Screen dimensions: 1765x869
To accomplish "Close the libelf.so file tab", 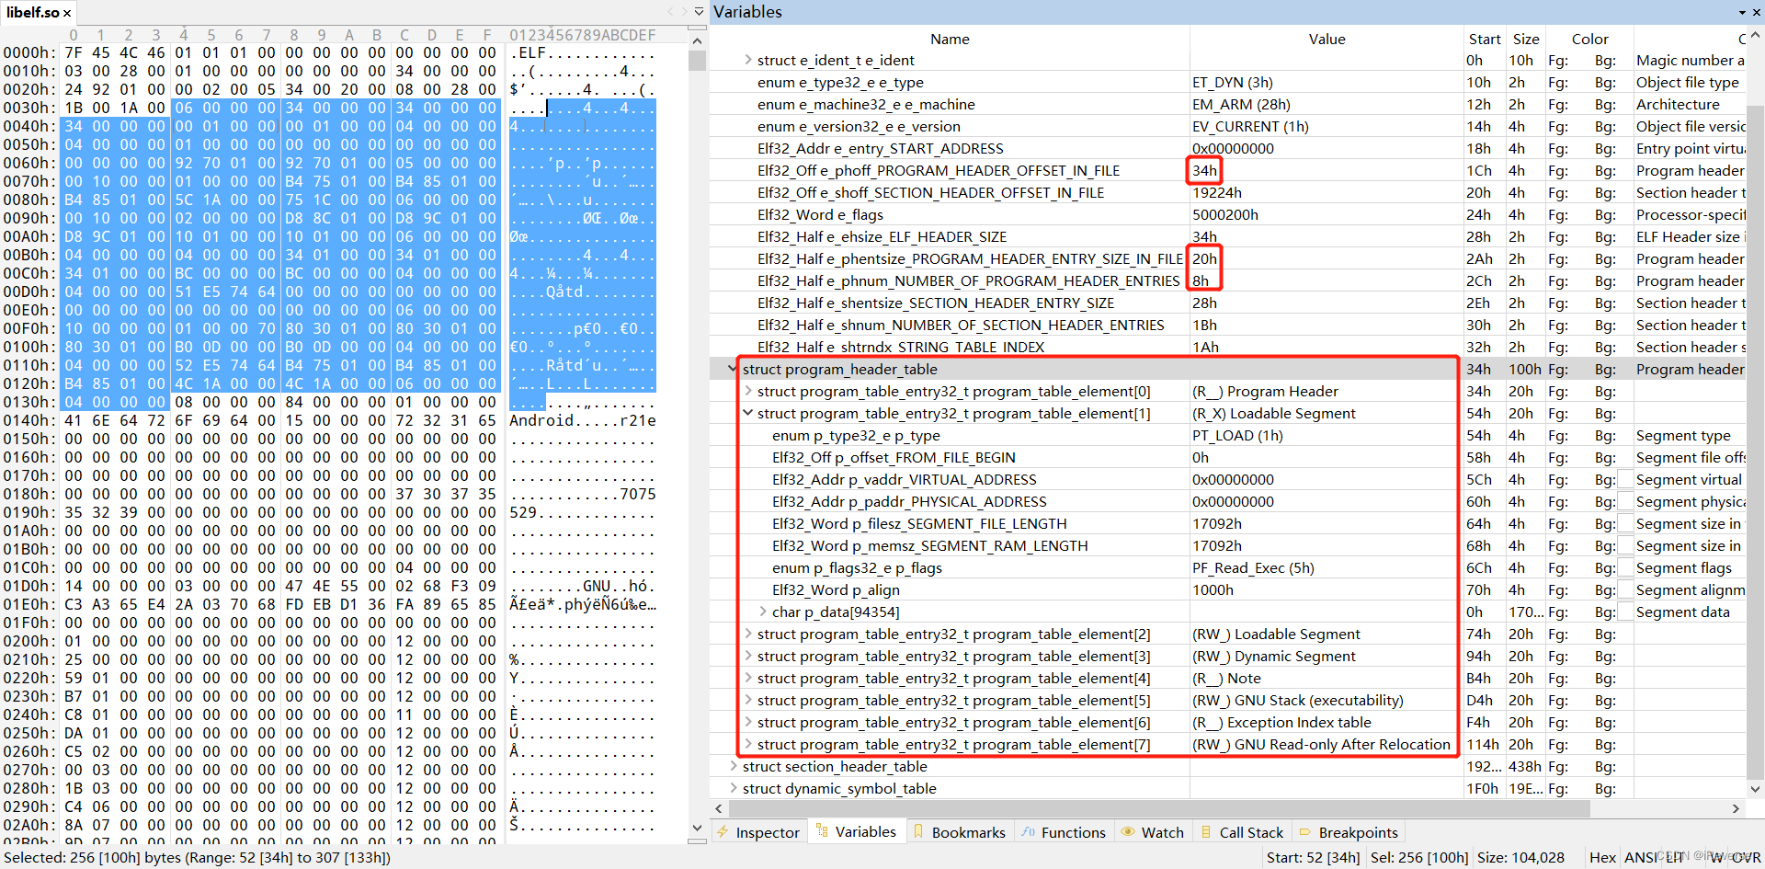I will click(x=67, y=13).
